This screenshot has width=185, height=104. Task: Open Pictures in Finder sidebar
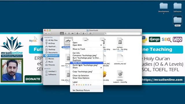coord(51,65)
